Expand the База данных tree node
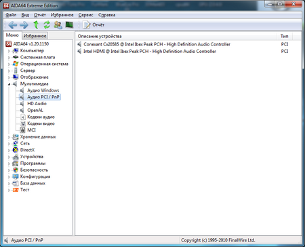 (9, 184)
